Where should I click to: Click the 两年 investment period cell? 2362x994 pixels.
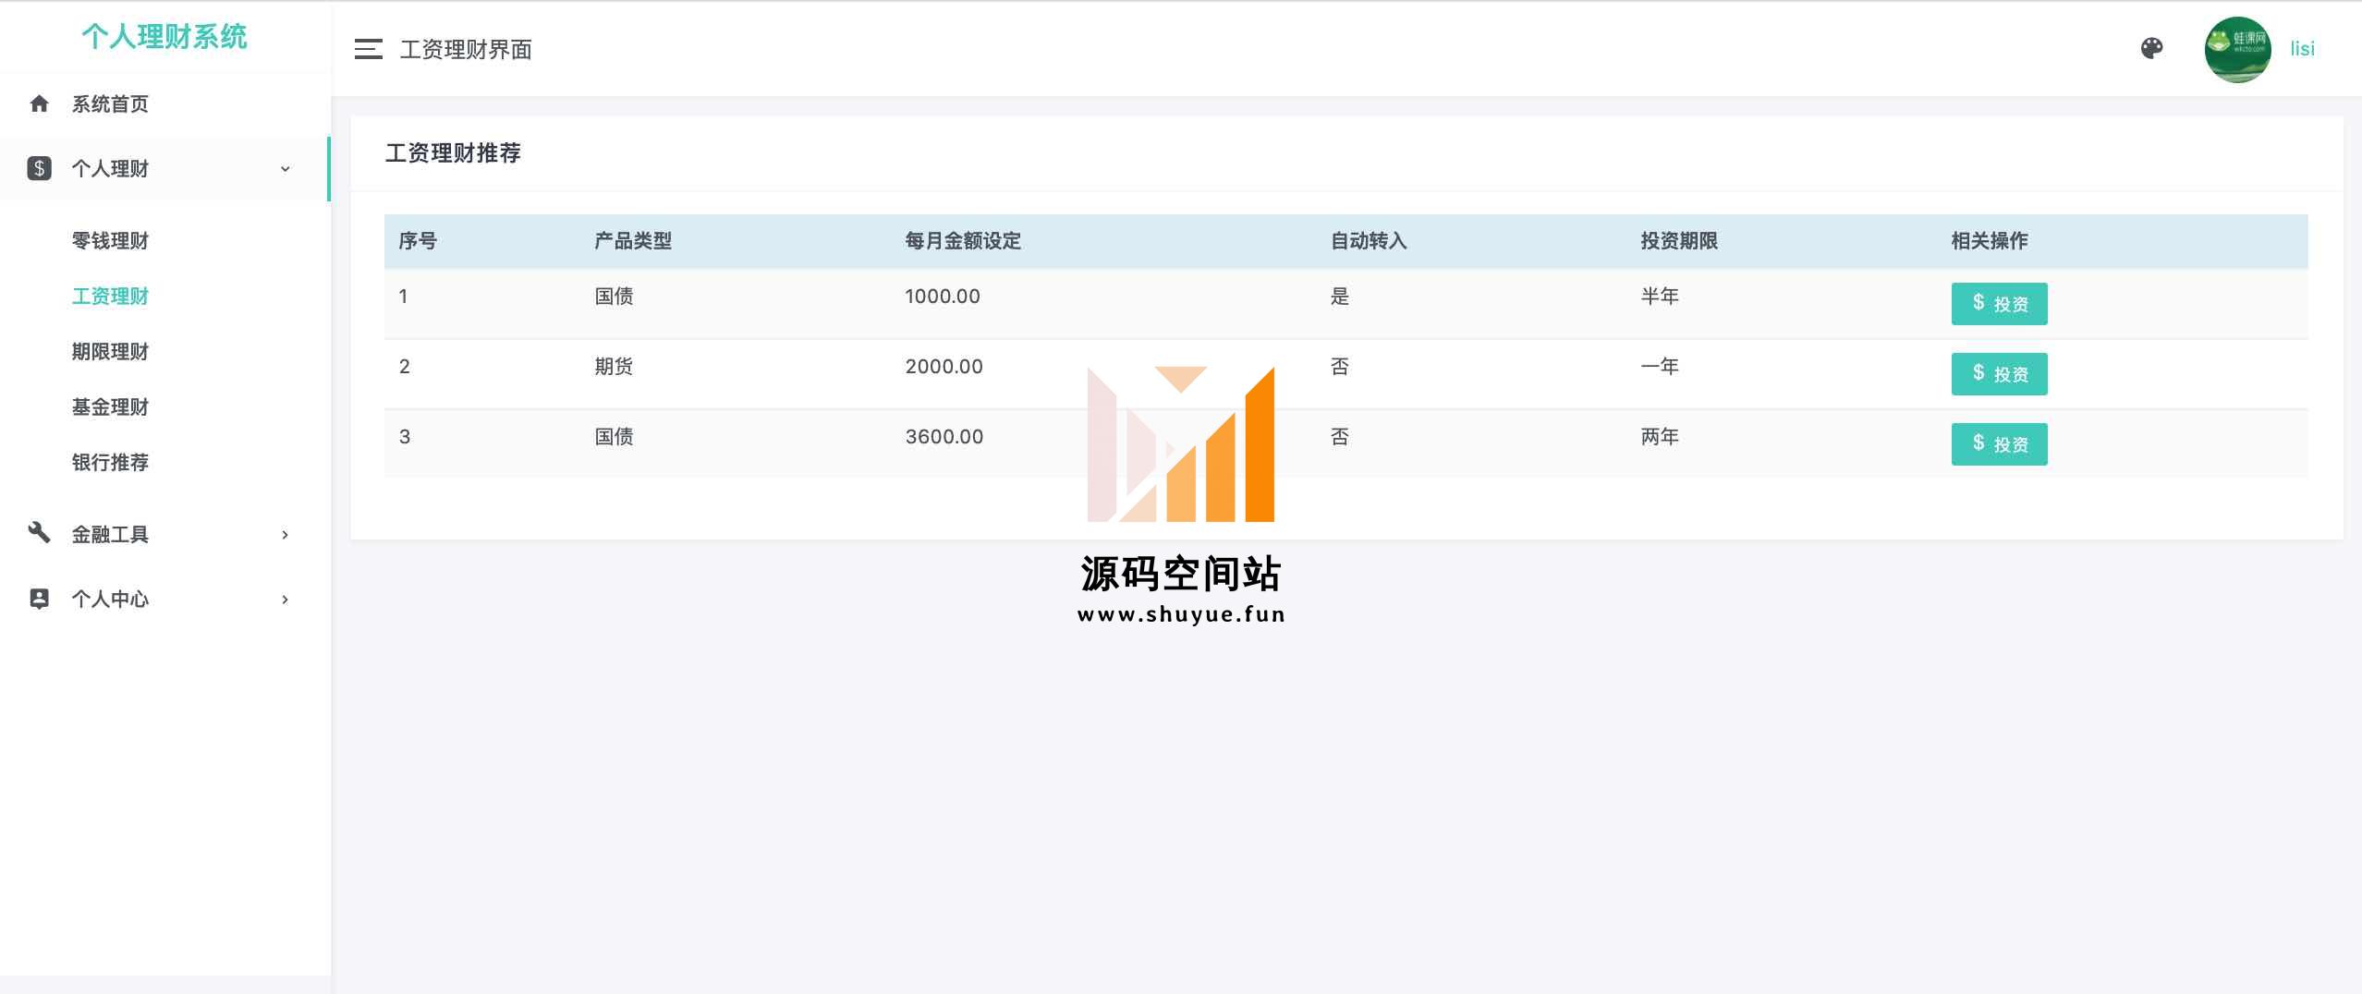(1660, 437)
